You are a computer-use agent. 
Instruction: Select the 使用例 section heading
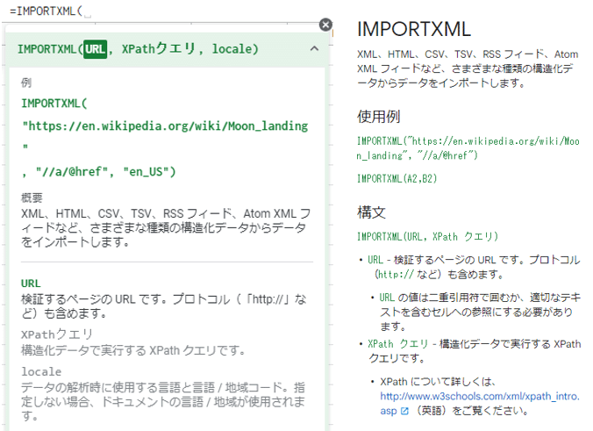[x=379, y=117]
